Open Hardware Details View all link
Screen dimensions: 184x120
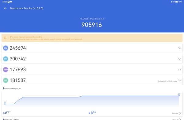point(176,119)
